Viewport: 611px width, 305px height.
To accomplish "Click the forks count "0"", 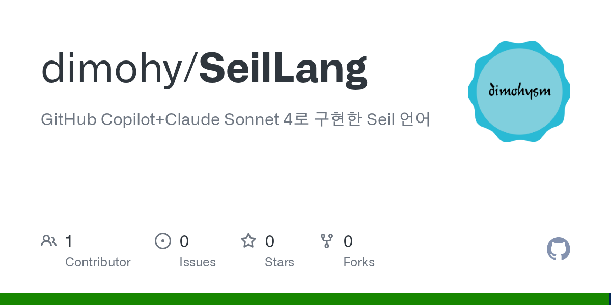I will (348, 241).
